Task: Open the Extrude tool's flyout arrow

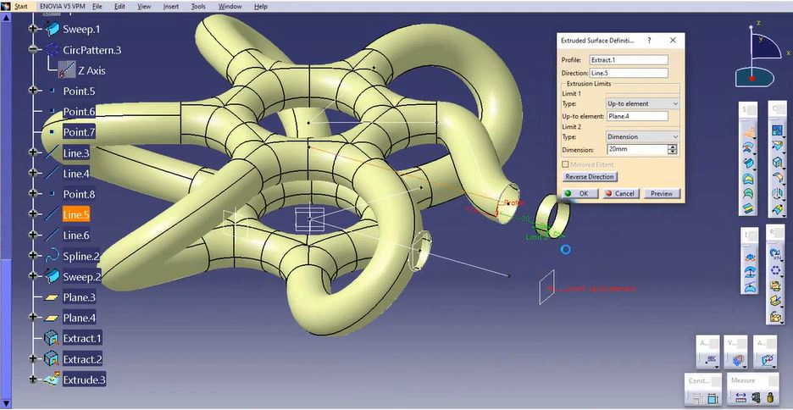Action: point(754,138)
